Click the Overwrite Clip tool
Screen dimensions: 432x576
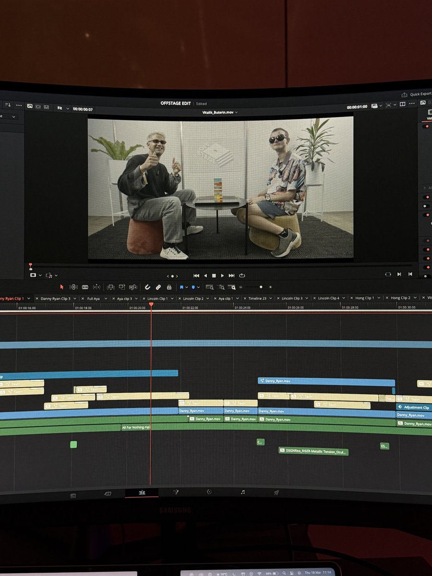click(x=122, y=287)
